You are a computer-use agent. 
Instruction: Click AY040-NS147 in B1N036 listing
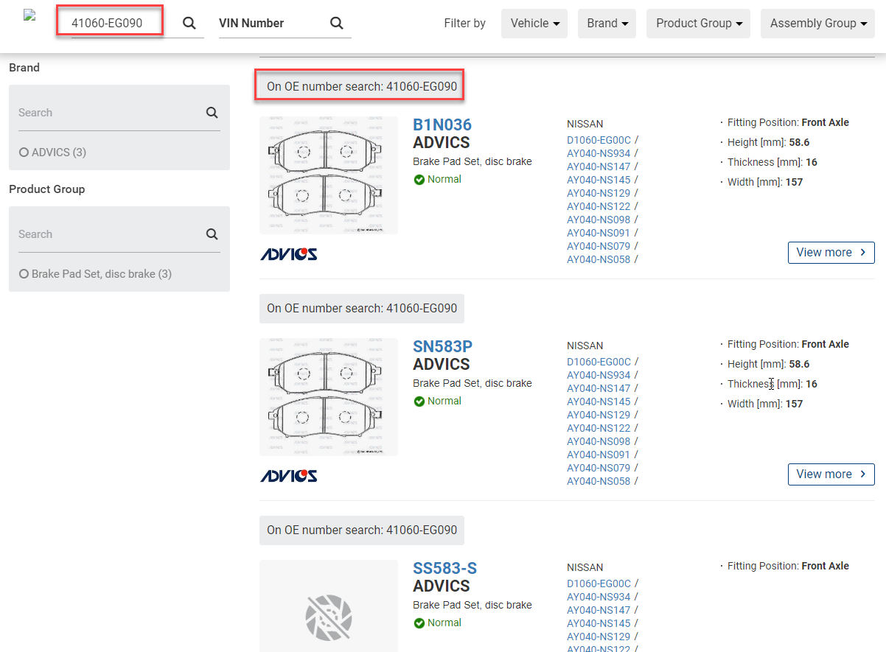point(599,166)
